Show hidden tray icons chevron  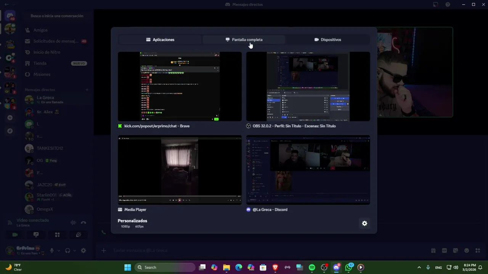419,267
